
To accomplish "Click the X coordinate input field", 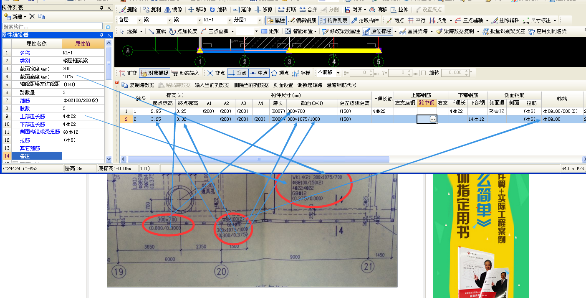I will (x=361, y=73).
